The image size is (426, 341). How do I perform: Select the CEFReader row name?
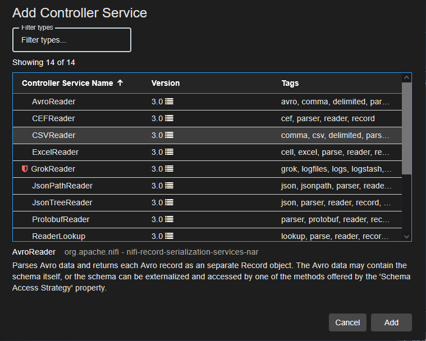(53, 118)
